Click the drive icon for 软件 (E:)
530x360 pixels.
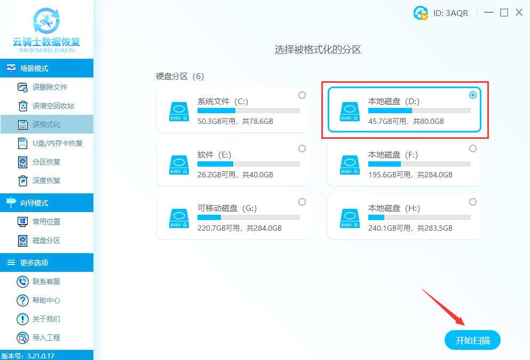(179, 165)
